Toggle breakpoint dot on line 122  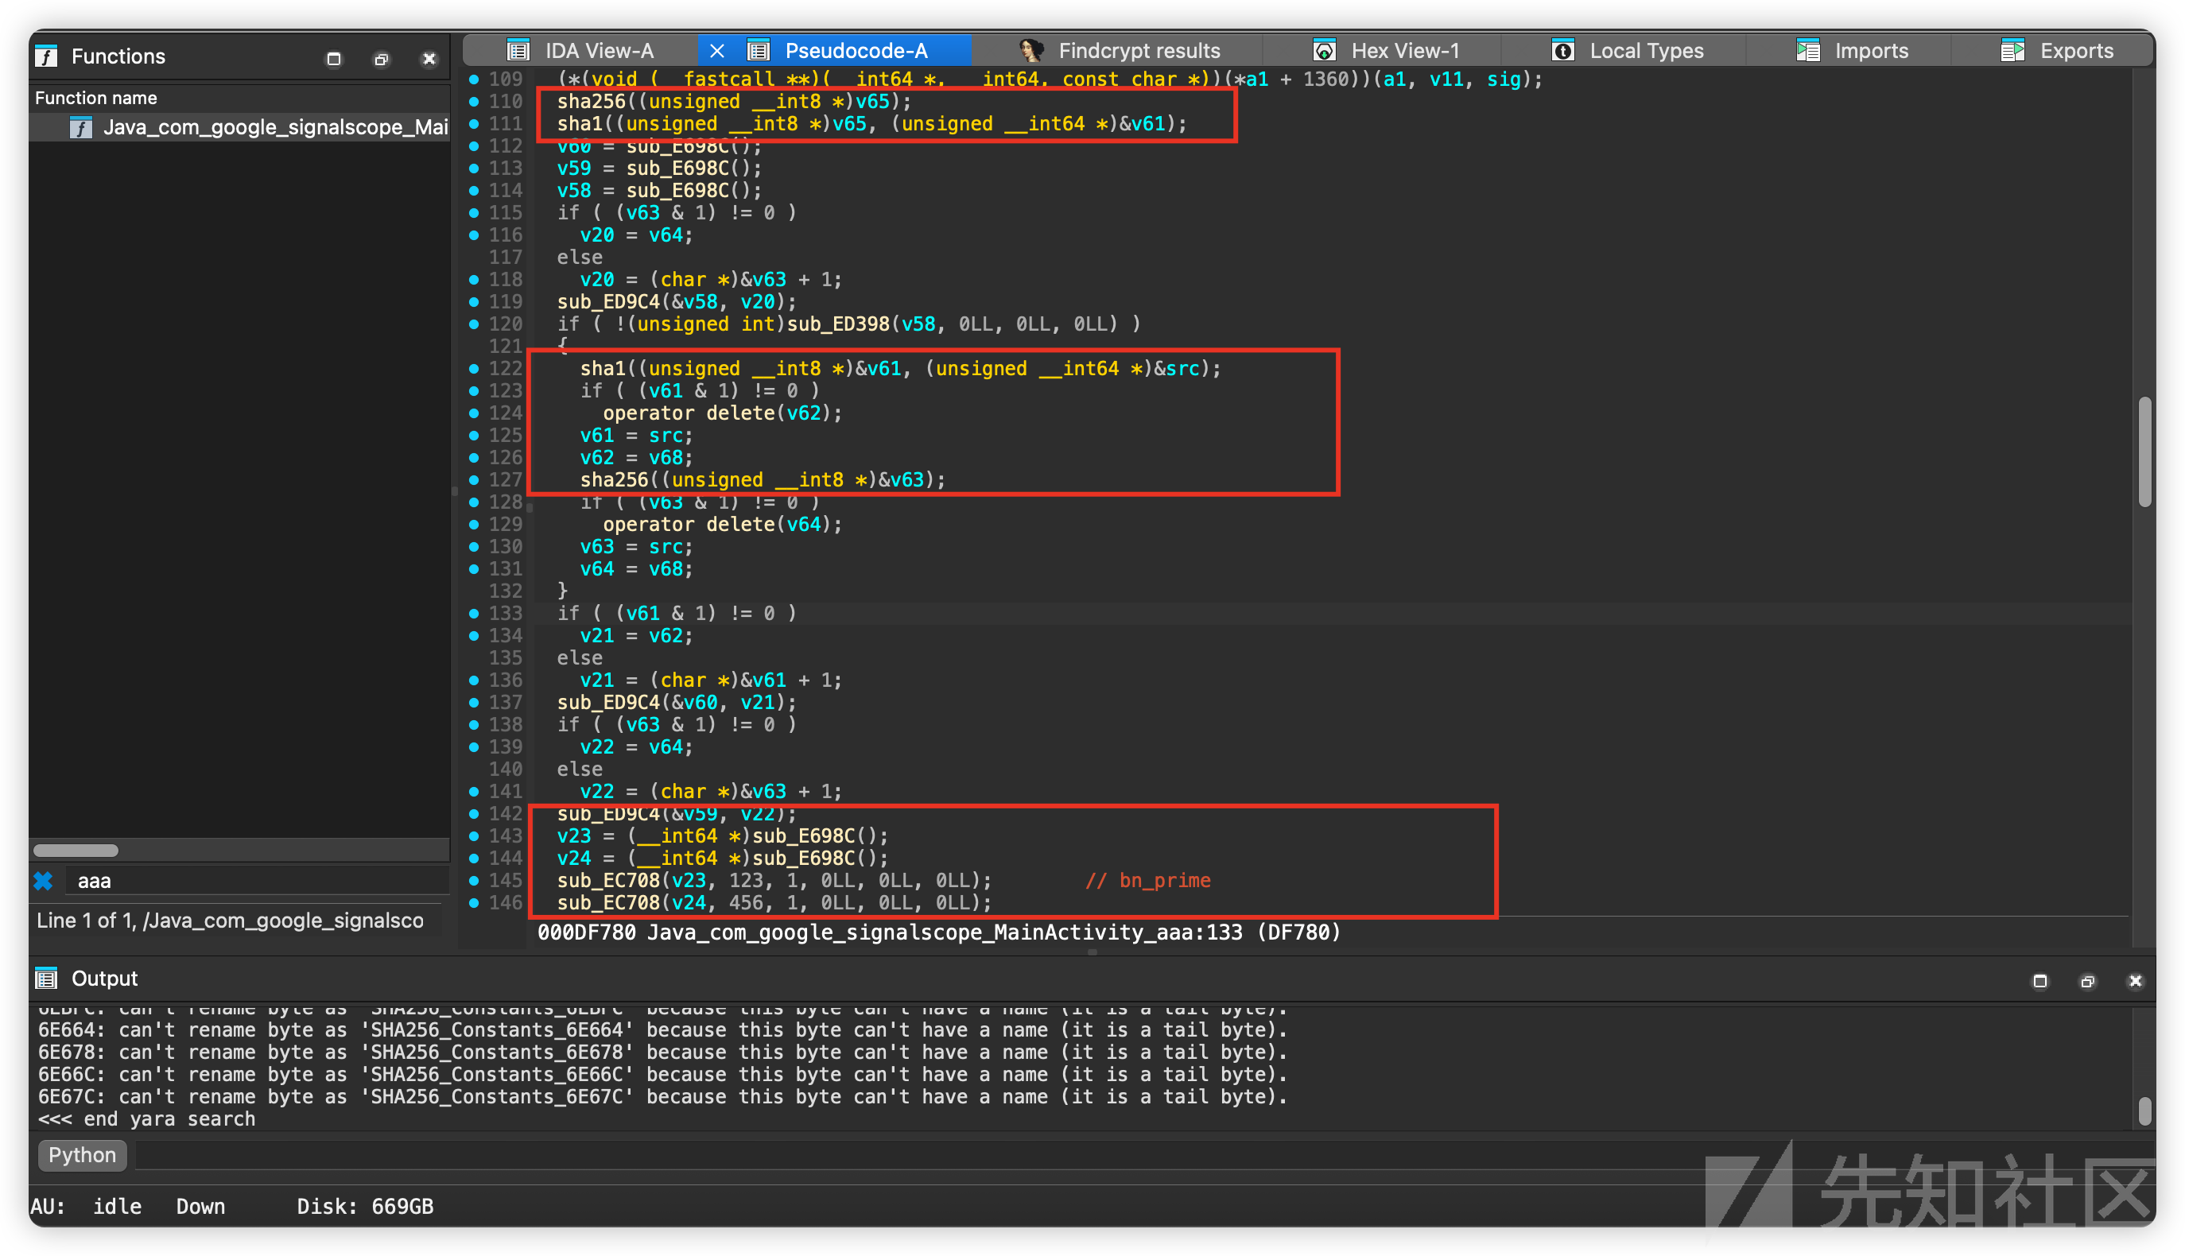[x=474, y=368]
